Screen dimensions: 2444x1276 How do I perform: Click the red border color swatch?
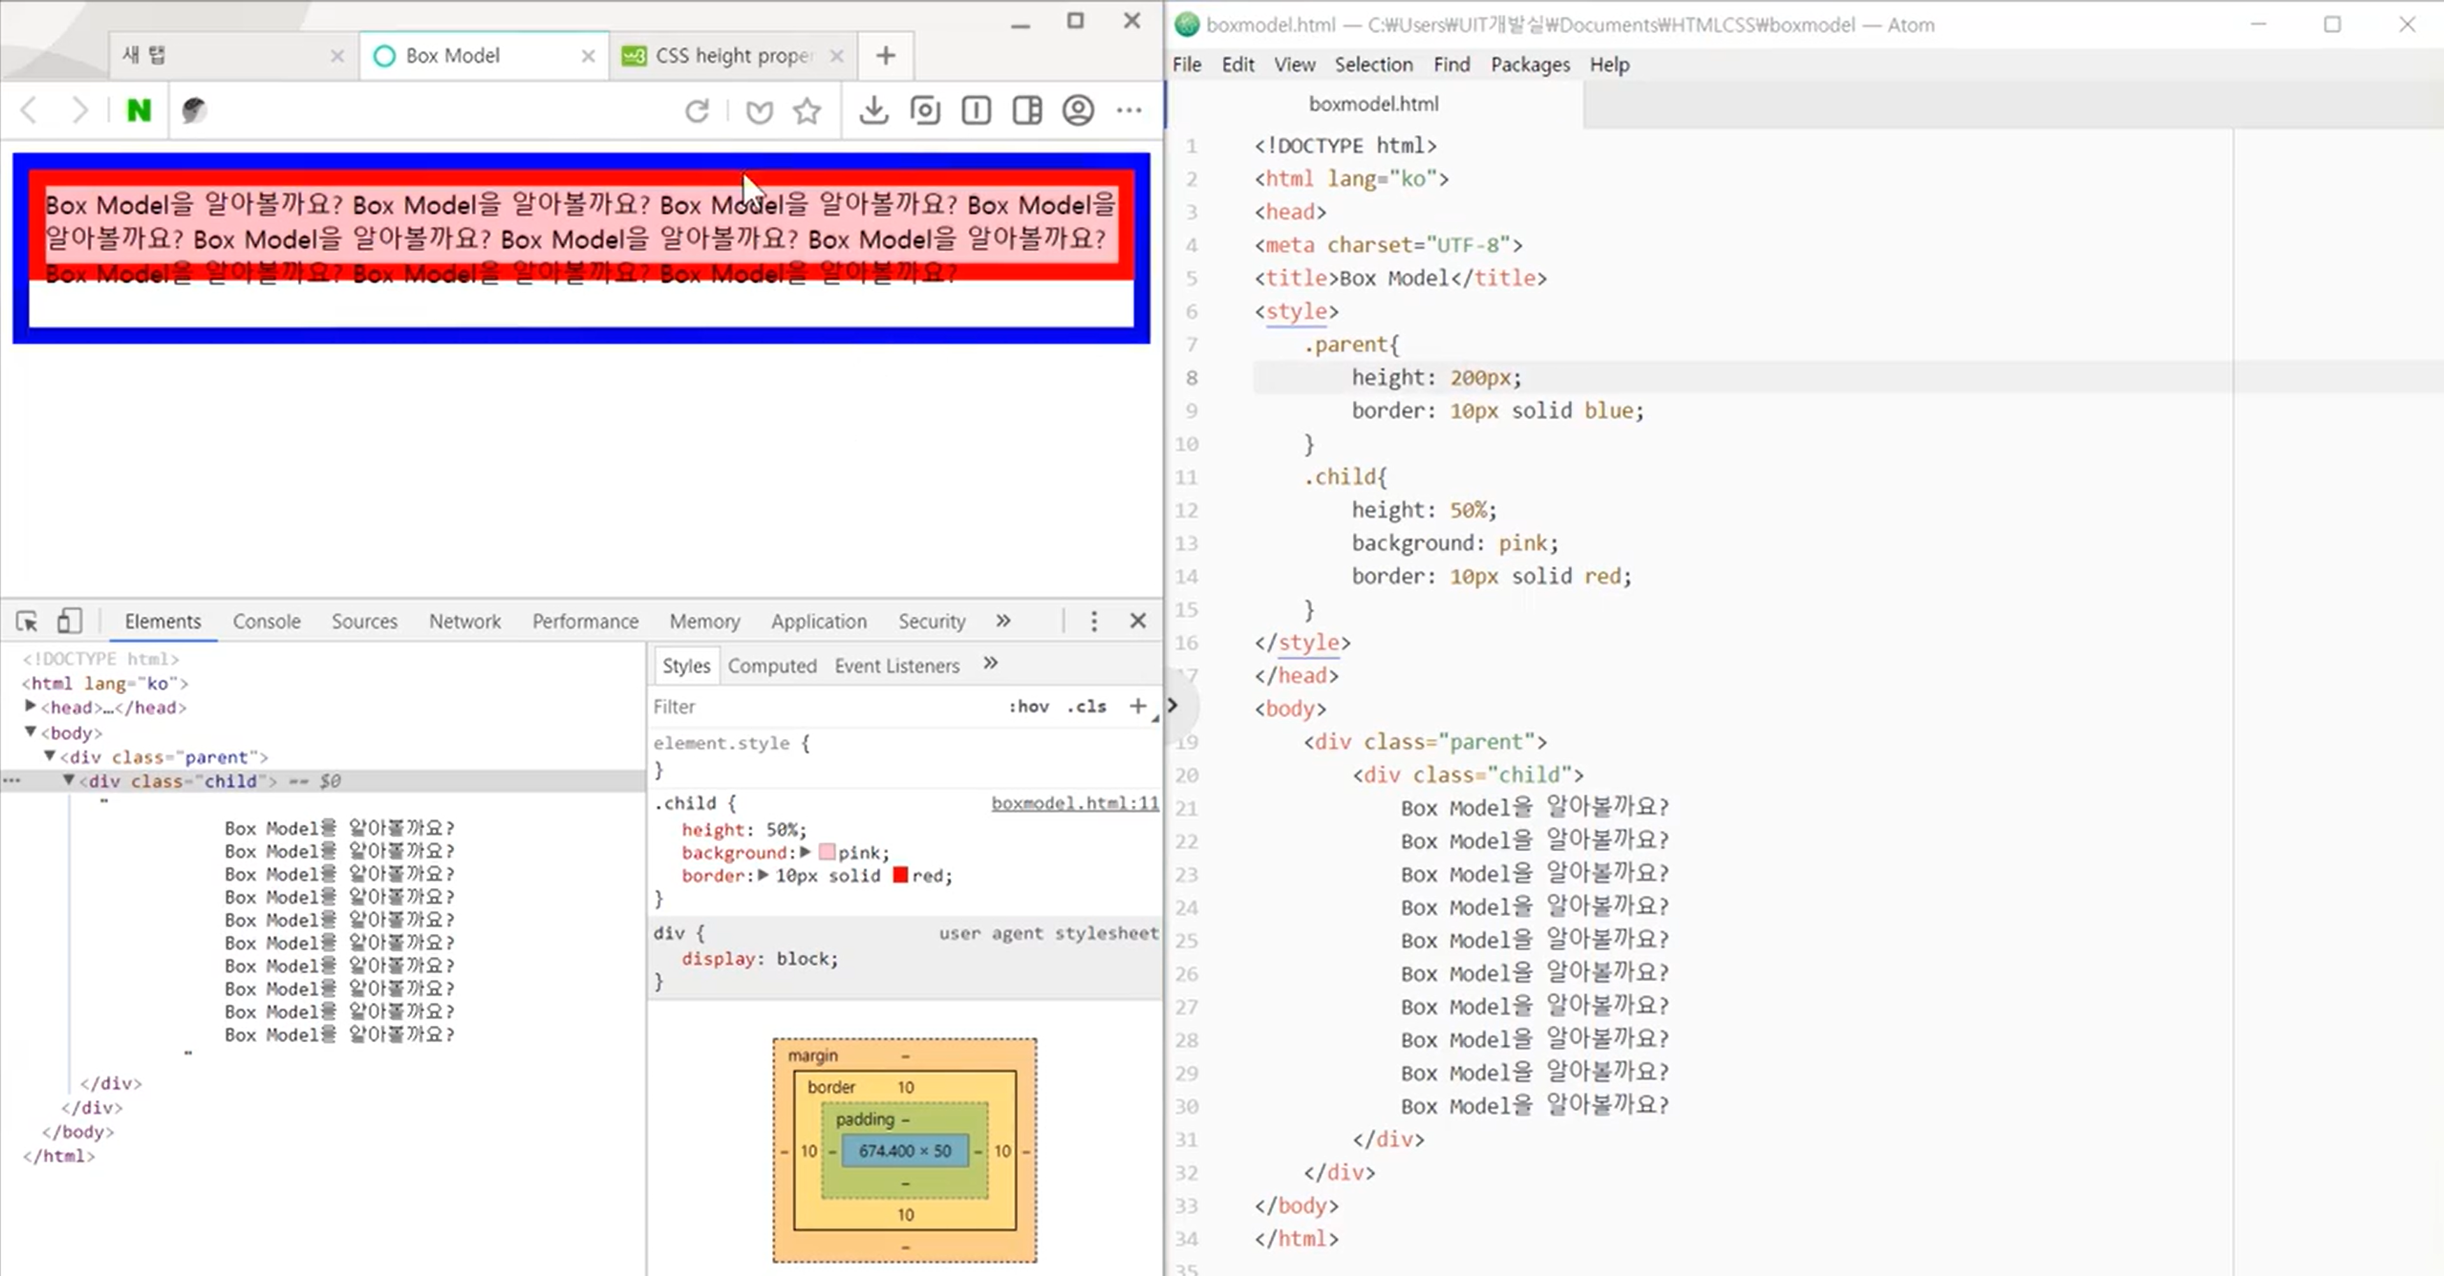(x=901, y=876)
